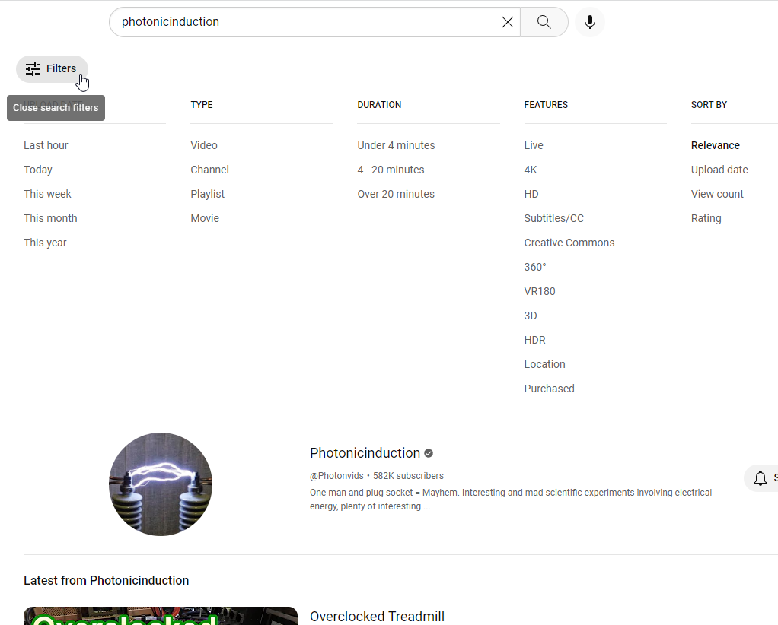778x625 pixels.
Task: Enable the 4K feature filter
Action: 531,170
